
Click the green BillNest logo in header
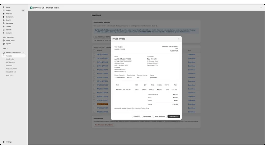coord(31,8)
